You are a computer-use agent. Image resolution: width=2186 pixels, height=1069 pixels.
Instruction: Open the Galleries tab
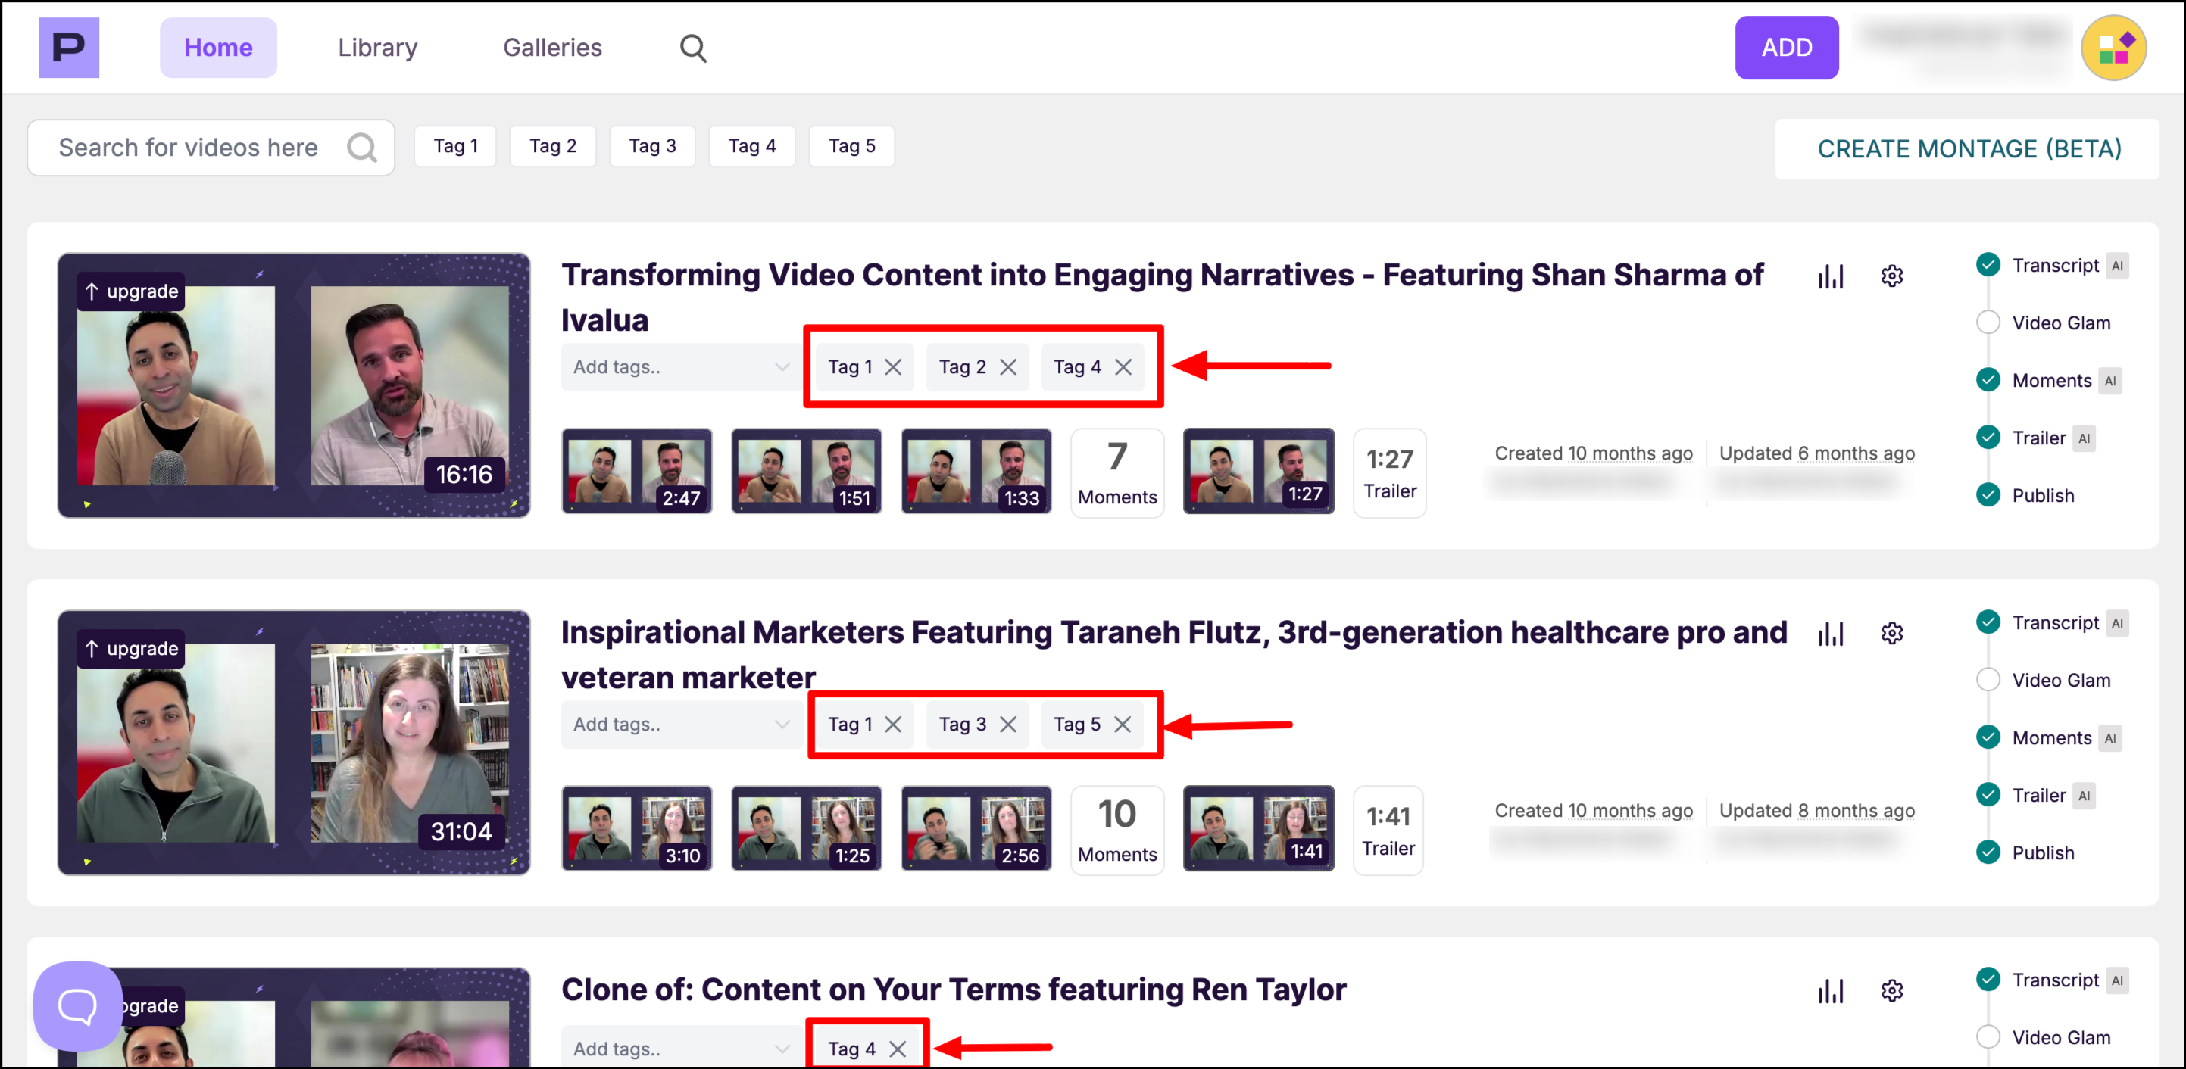tap(552, 48)
